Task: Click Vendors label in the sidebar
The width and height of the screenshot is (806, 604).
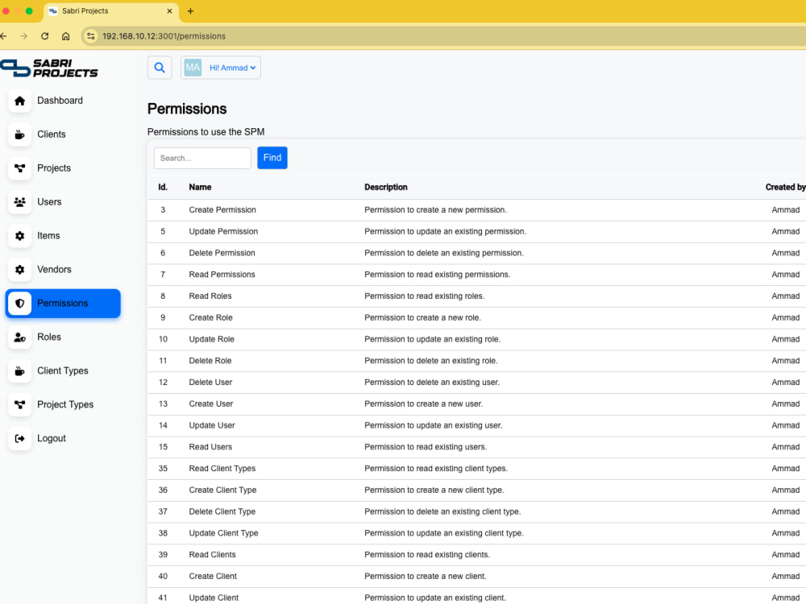Action: (54, 270)
